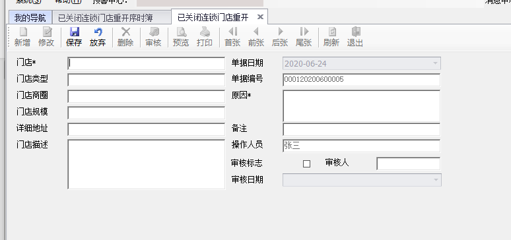Screen dimensions: 511x240
Task: Click the 审核 (audit) toolbar icon
Action: (153, 37)
